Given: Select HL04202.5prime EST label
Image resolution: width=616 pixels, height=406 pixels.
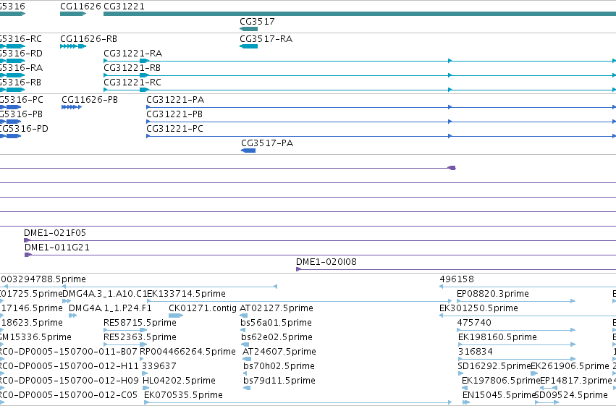Looking at the screenshot, I should (179, 381).
